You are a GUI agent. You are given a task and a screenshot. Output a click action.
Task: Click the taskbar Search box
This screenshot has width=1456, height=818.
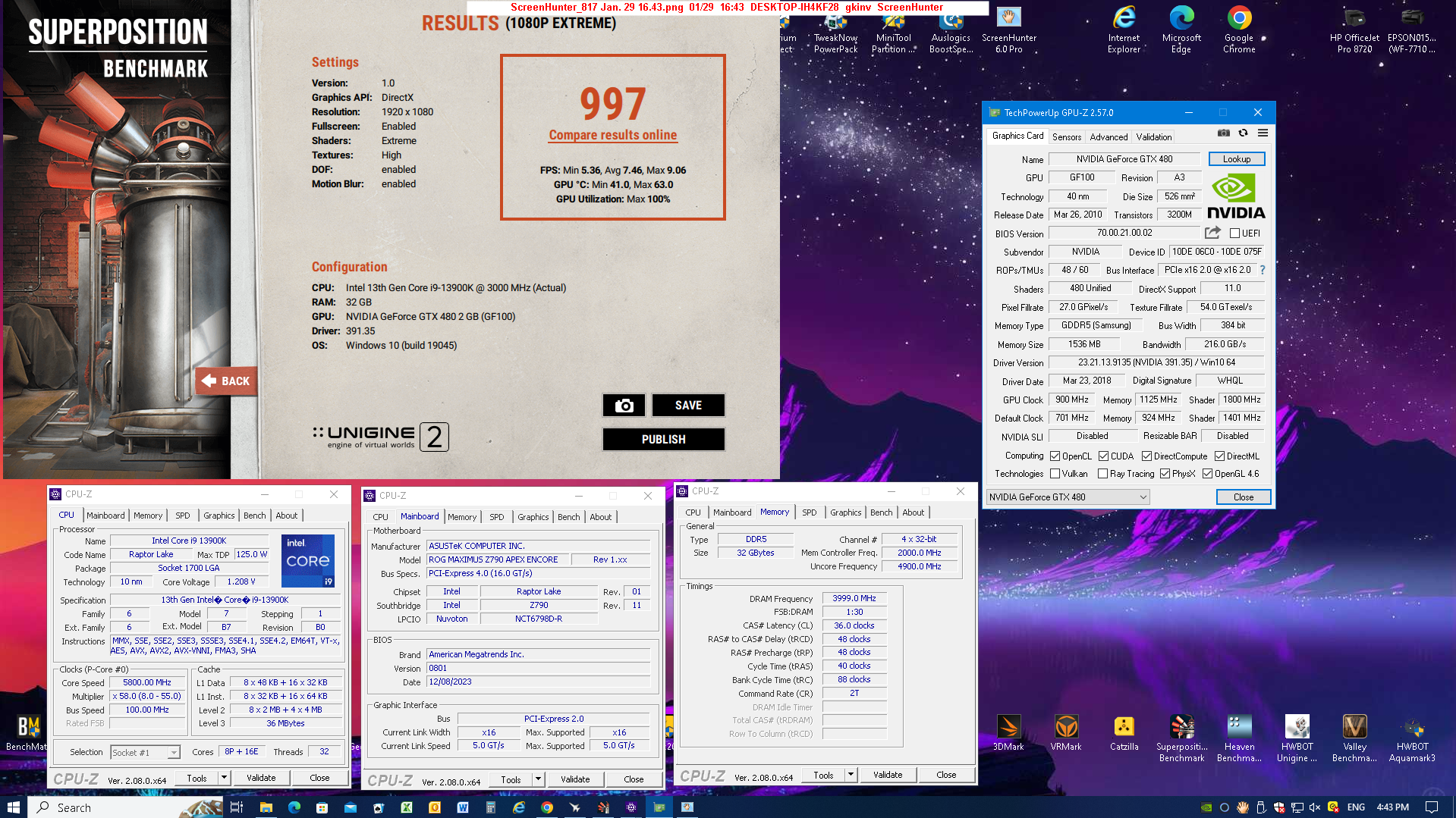coord(125,807)
